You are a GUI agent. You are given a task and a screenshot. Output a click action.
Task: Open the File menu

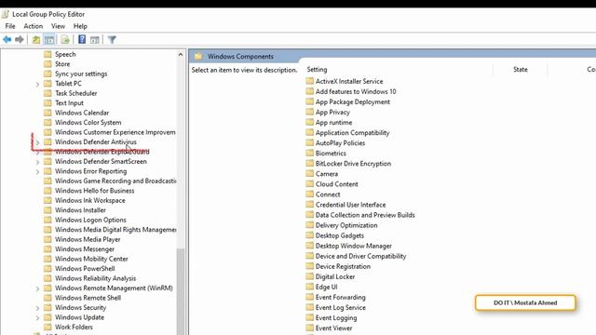(x=10, y=26)
